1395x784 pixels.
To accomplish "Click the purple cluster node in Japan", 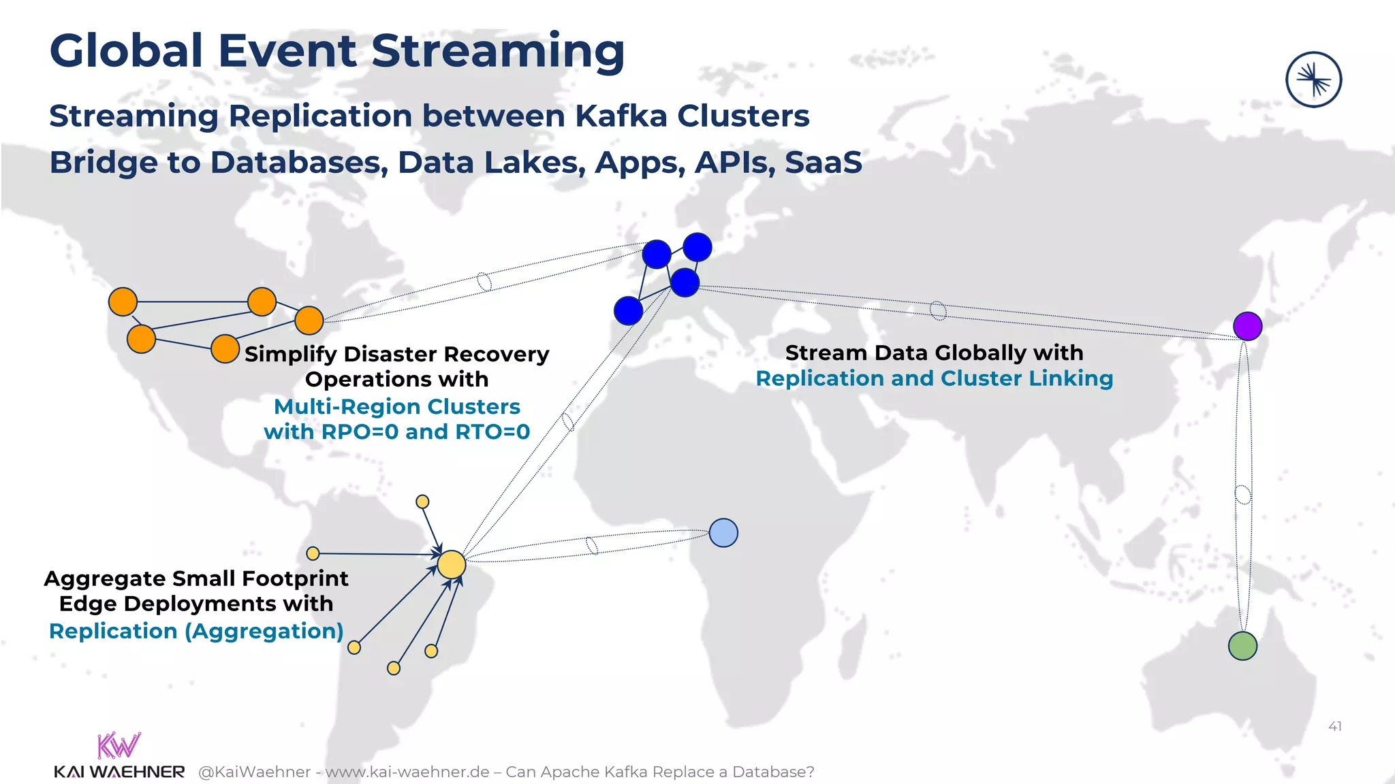I will pos(1247,326).
